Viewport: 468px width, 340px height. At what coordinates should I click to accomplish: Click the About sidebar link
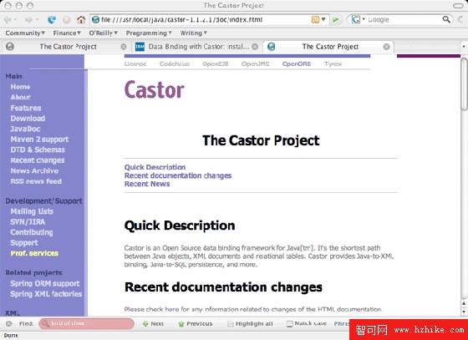pos(21,97)
